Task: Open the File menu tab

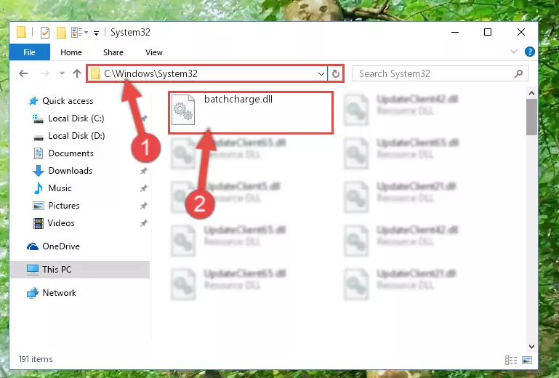Action: coord(29,52)
